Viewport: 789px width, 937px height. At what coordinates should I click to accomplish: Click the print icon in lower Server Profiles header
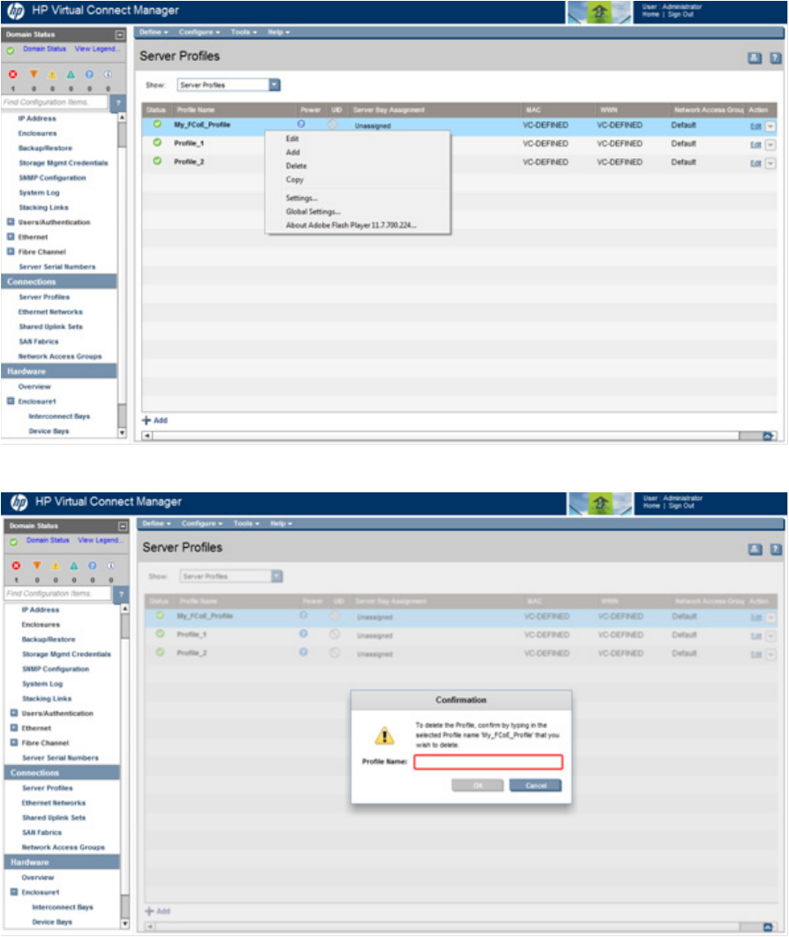click(755, 549)
